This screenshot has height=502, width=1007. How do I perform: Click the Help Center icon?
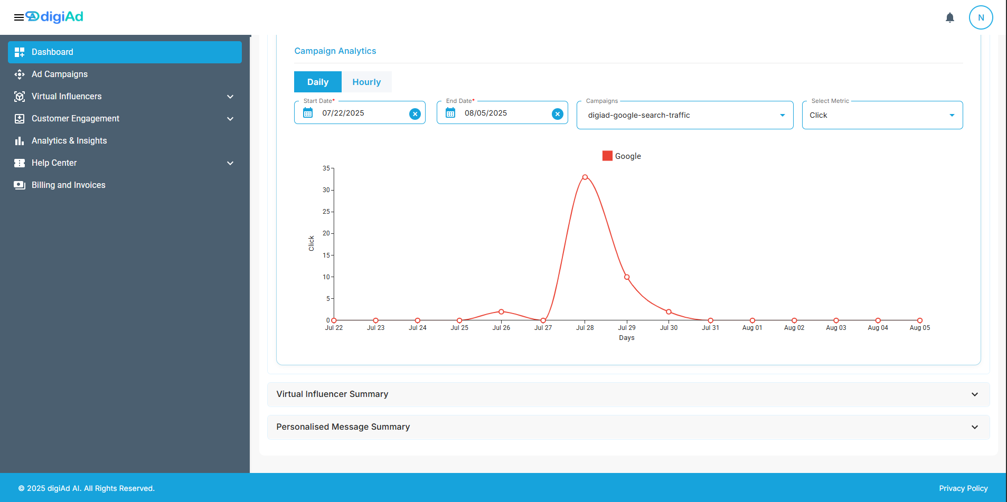(x=20, y=163)
